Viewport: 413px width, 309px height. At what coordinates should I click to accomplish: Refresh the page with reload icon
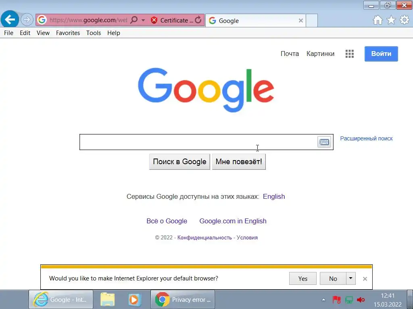[198, 20]
